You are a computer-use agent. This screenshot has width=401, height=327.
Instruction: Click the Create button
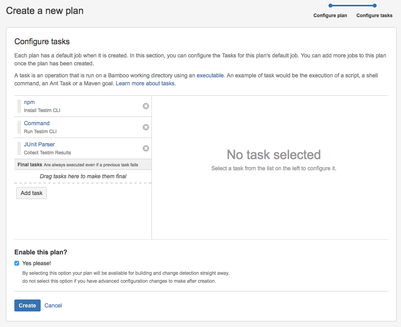28,305
